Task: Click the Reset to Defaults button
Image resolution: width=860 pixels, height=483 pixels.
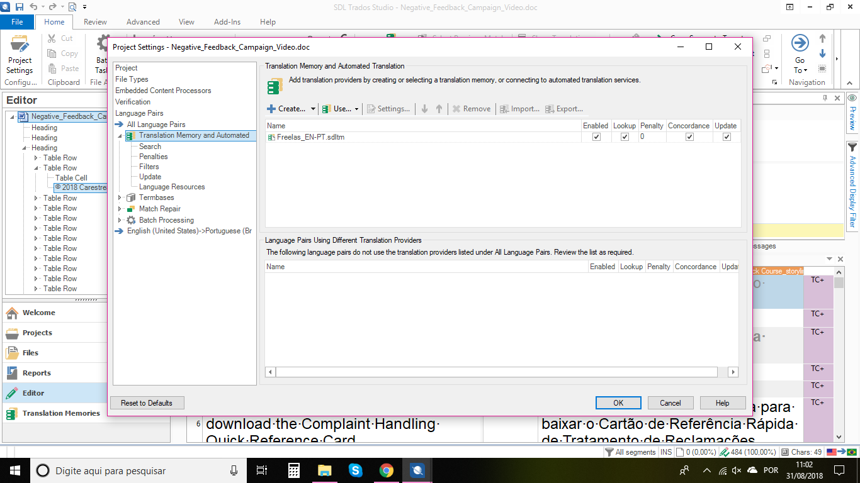Action: tap(147, 403)
